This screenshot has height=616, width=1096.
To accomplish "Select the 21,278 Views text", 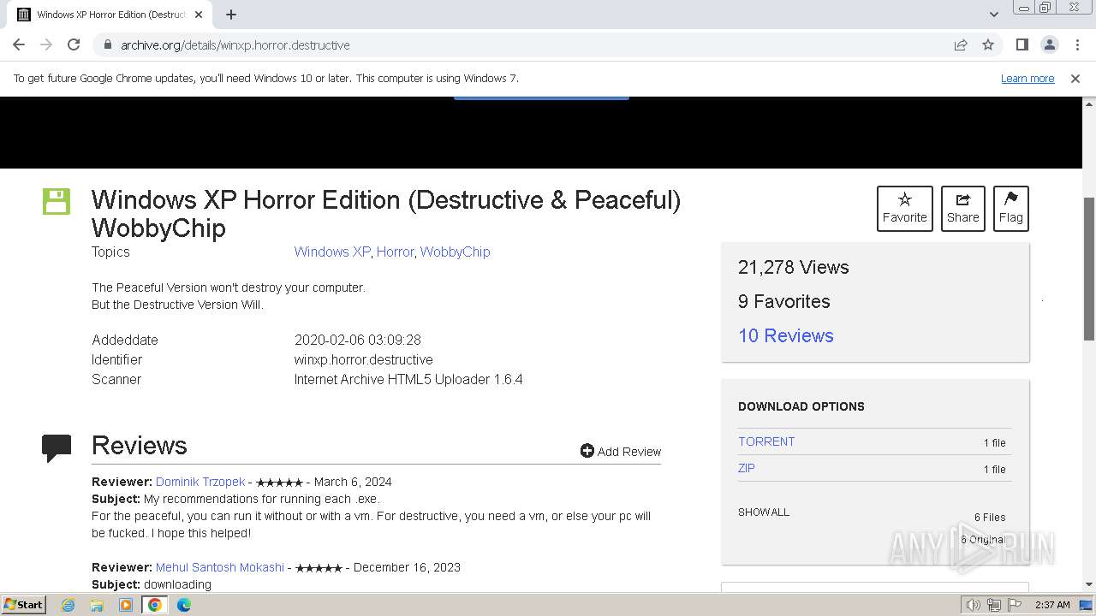I will [x=794, y=267].
